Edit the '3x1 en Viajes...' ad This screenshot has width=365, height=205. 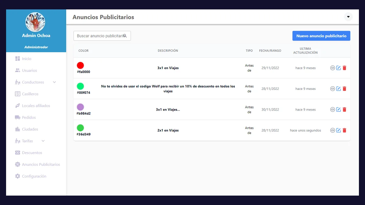pyautogui.click(x=339, y=110)
